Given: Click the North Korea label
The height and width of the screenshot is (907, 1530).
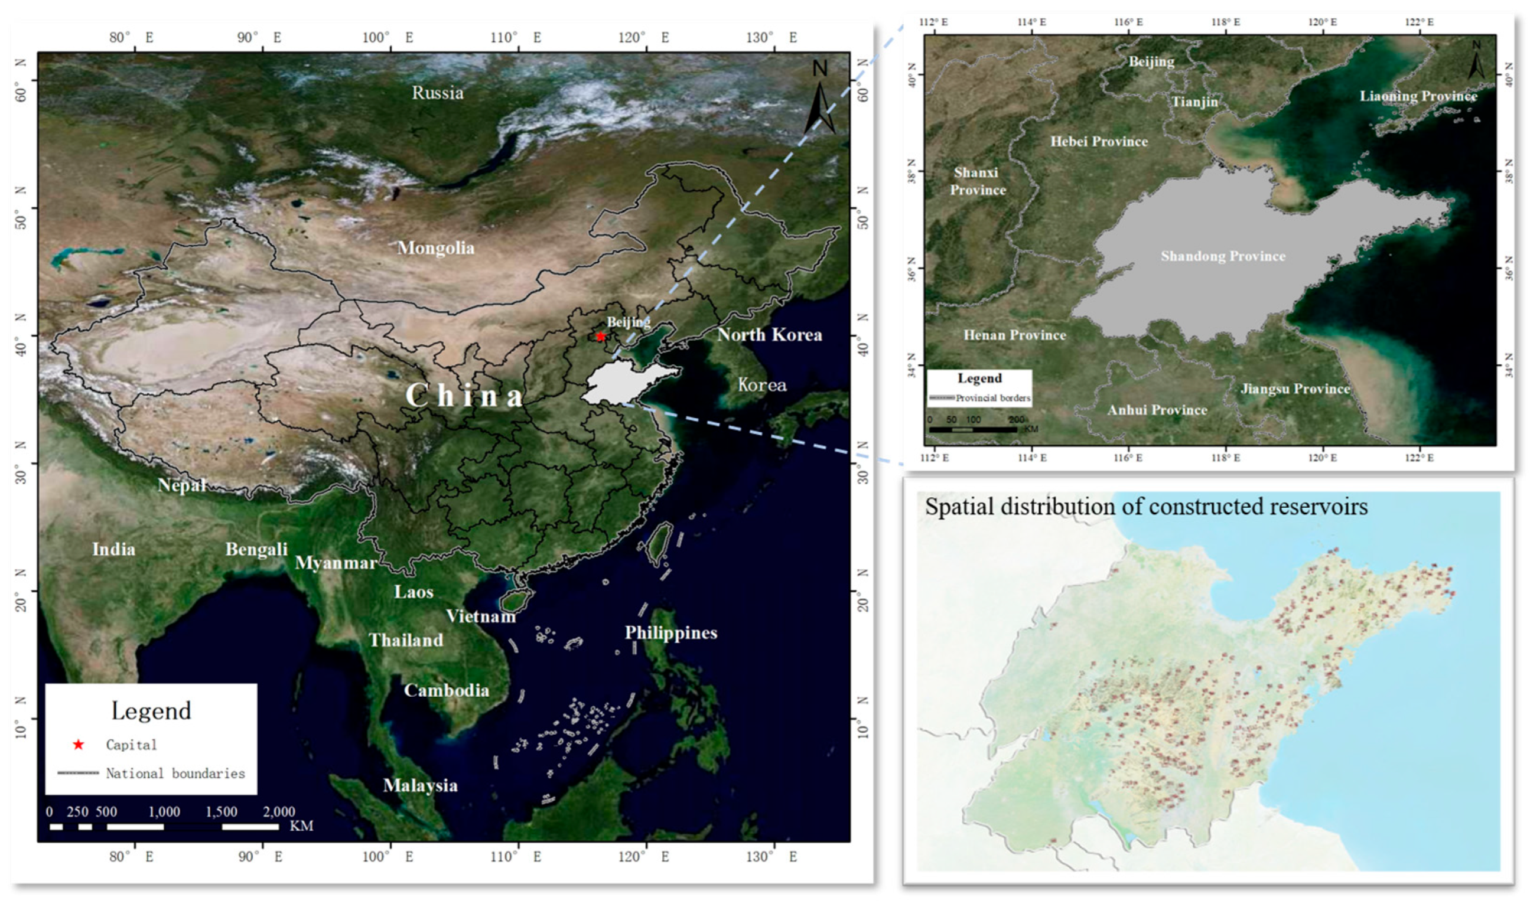Looking at the screenshot, I should click(769, 334).
